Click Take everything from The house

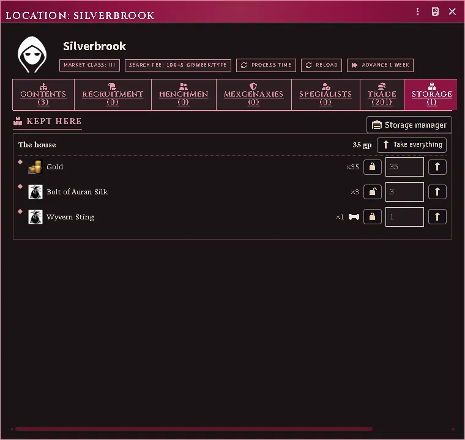coord(412,145)
